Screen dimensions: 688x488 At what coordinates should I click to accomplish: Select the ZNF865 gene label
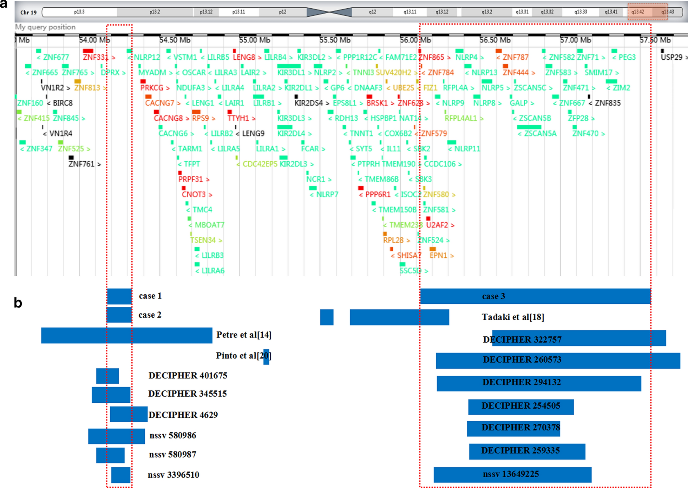click(432, 57)
